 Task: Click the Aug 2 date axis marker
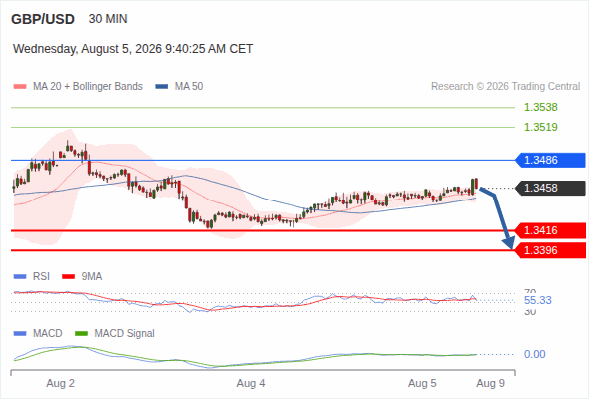[60, 383]
